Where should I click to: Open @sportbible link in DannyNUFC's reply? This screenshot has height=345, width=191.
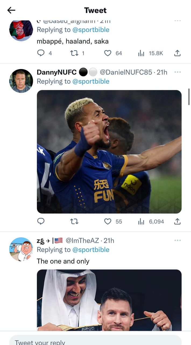(91, 81)
